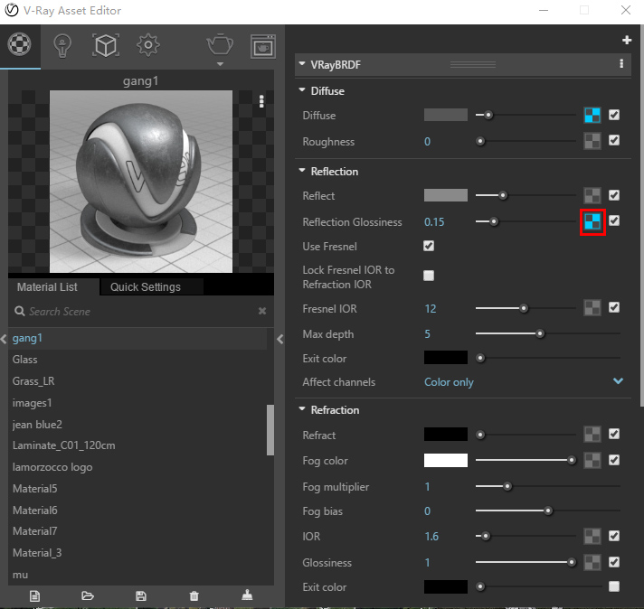Click the material list scrollbar

coord(270,430)
